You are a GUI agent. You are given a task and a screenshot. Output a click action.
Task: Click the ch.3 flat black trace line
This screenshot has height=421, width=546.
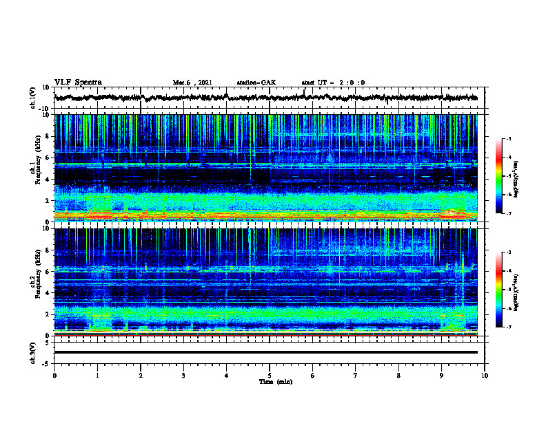(x=266, y=352)
